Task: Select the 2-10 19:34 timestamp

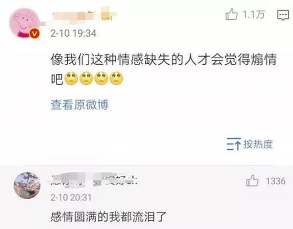Action: [x=73, y=34]
